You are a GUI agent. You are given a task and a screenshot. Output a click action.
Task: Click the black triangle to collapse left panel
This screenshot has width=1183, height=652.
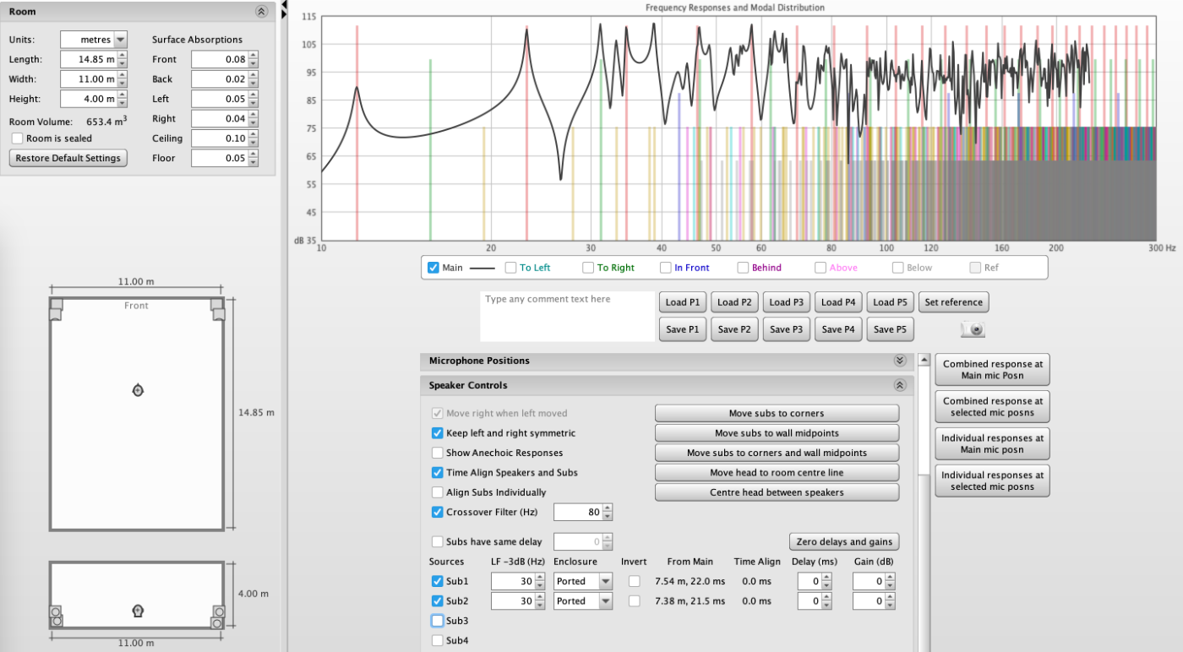(x=284, y=6)
